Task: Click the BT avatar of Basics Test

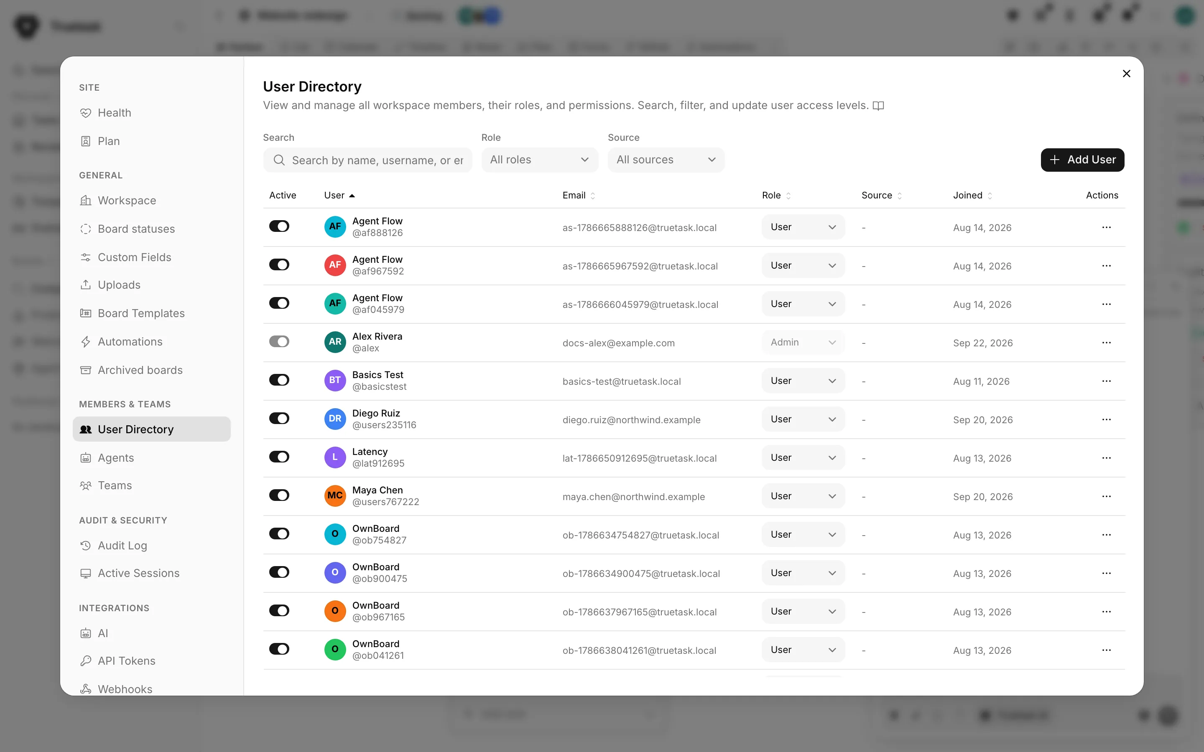Action: [335, 381]
